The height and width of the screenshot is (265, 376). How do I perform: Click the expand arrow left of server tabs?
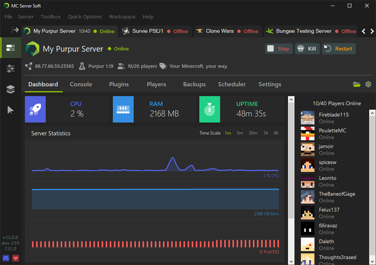coord(15,30)
